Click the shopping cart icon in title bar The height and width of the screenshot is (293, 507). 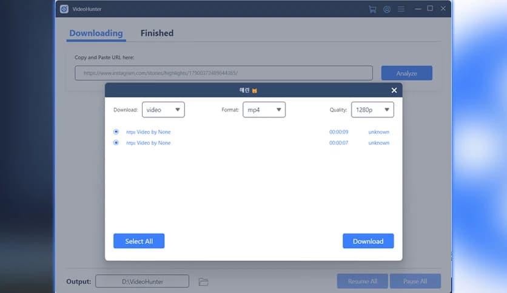372,10
